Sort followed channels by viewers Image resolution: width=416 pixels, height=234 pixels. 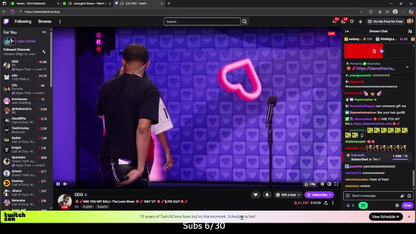tap(44, 52)
